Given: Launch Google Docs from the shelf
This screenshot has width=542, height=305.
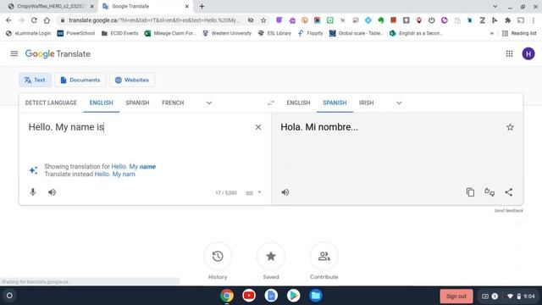Looking at the screenshot, I should (x=271, y=296).
